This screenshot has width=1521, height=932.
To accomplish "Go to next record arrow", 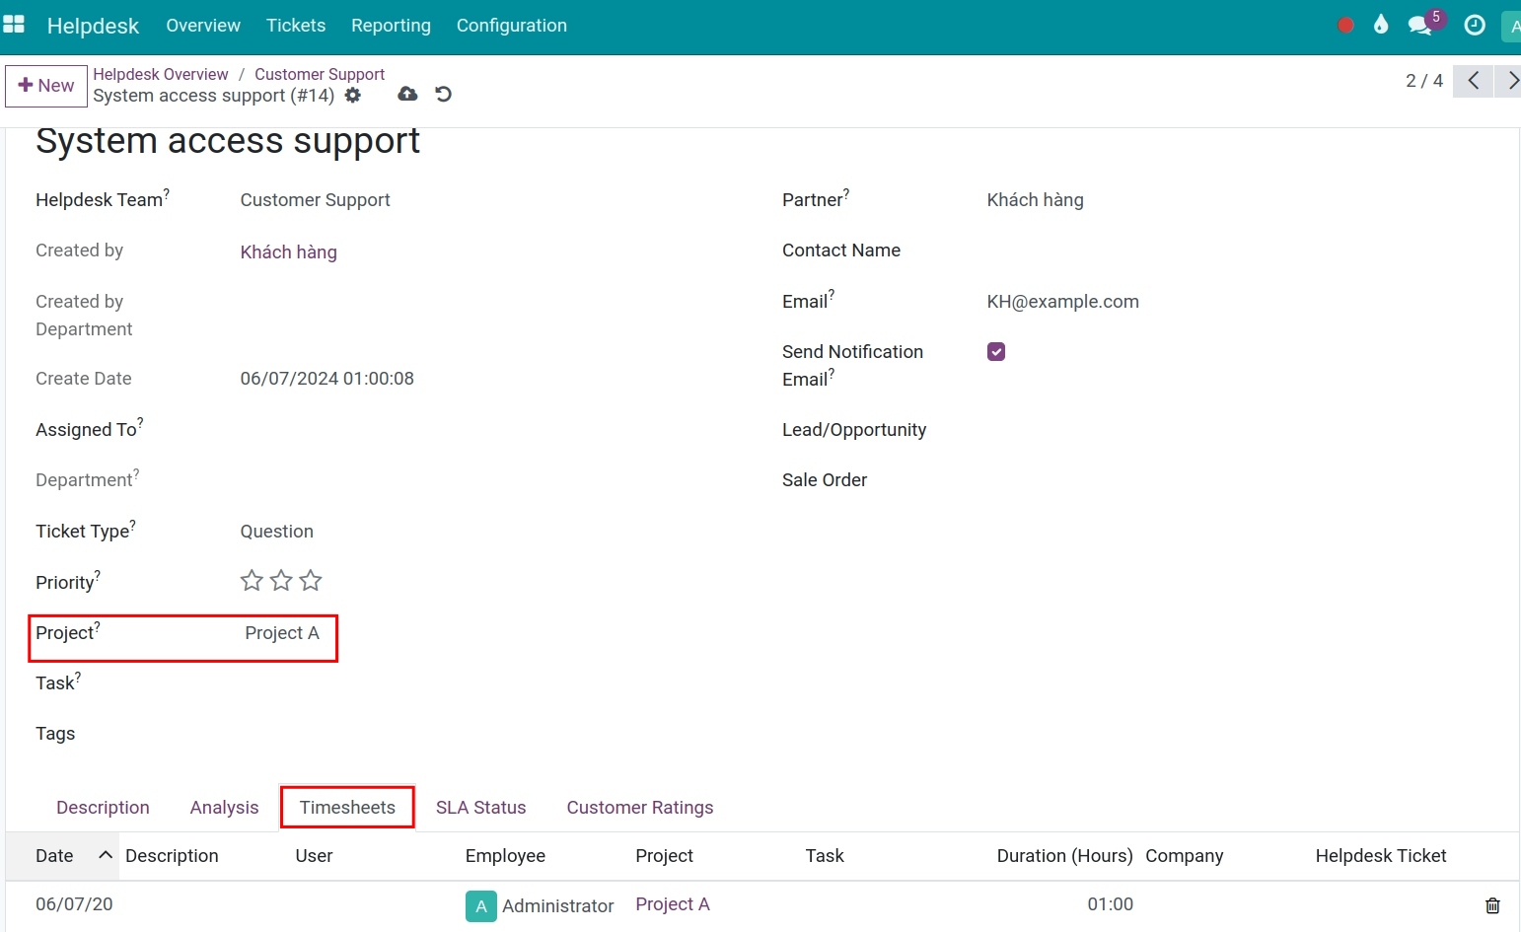I will (x=1509, y=81).
